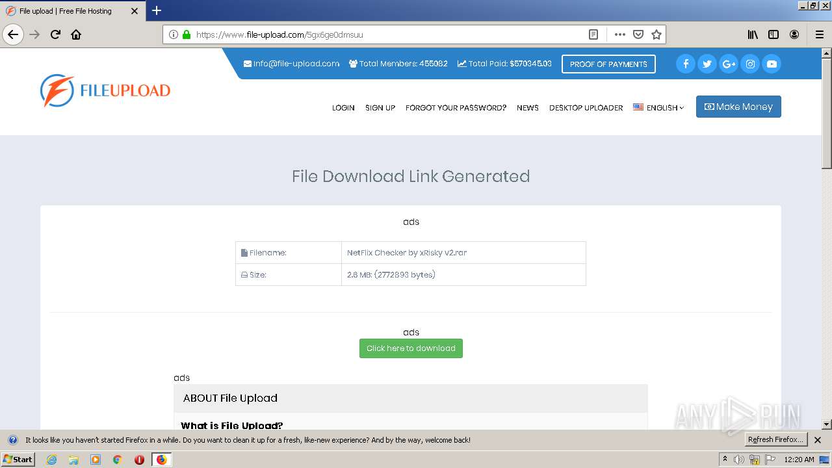This screenshot has width=832, height=468.
Task: Launch media player from taskbar
Action: tap(96, 460)
